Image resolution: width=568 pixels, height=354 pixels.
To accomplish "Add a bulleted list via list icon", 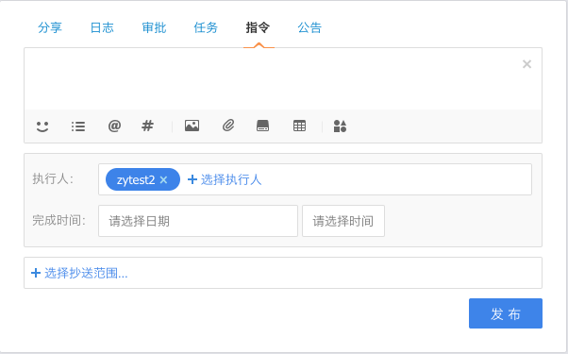I will coord(78,126).
